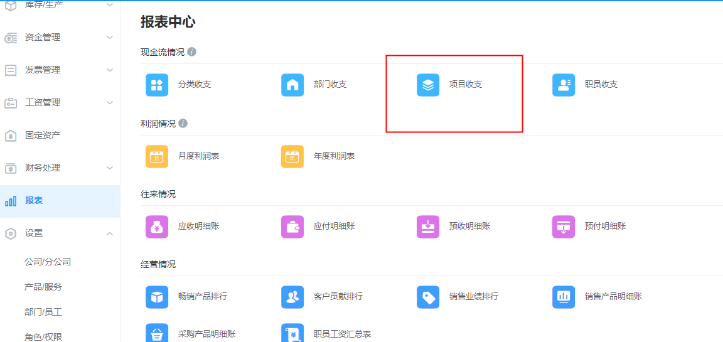Expand the 工资管理 menu chevron
This screenshot has width=723, height=342.
tap(110, 102)
